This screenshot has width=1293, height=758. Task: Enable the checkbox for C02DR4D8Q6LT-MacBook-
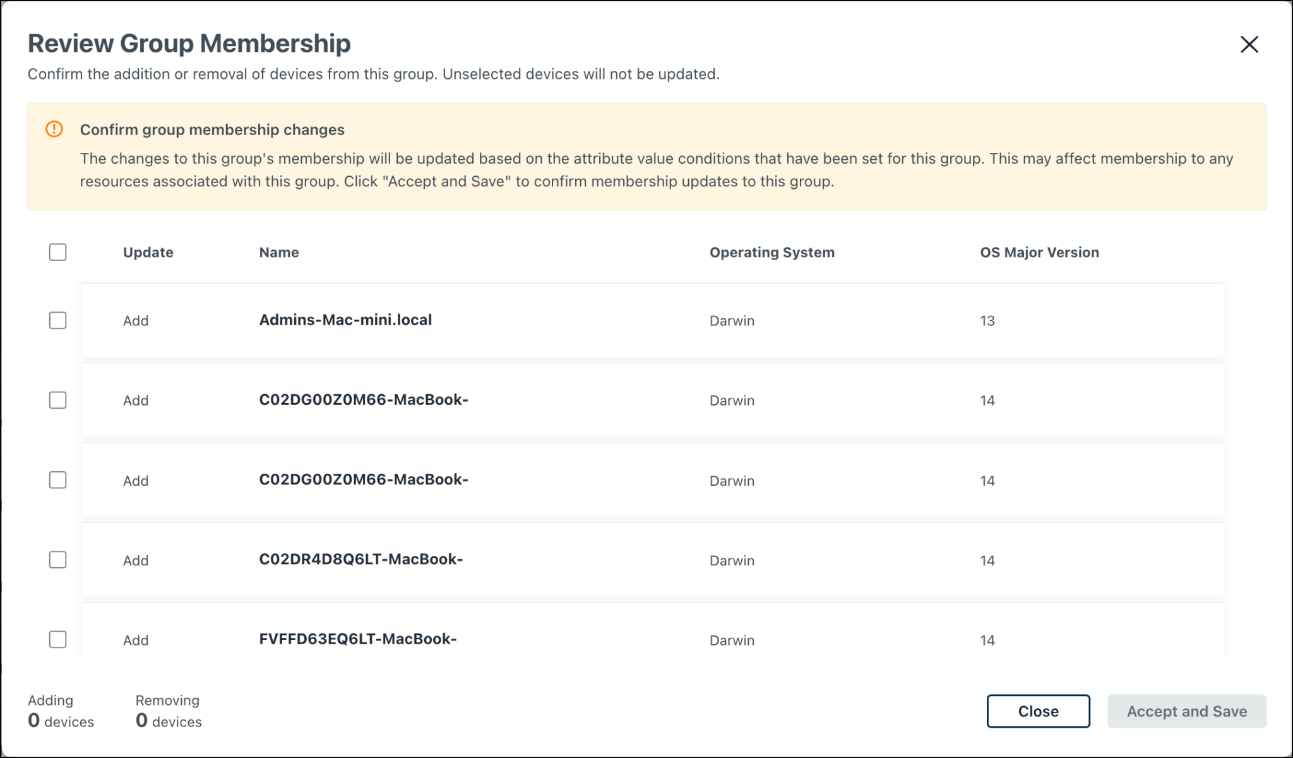57,560
